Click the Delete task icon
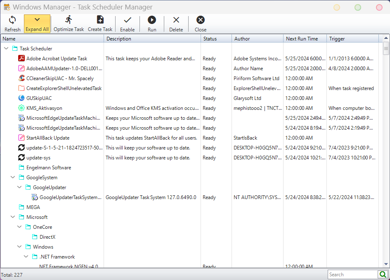 [x=176, y=19]
